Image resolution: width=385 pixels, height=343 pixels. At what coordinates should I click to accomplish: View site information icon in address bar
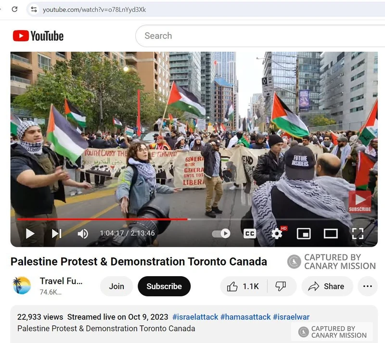pos(34,10)
